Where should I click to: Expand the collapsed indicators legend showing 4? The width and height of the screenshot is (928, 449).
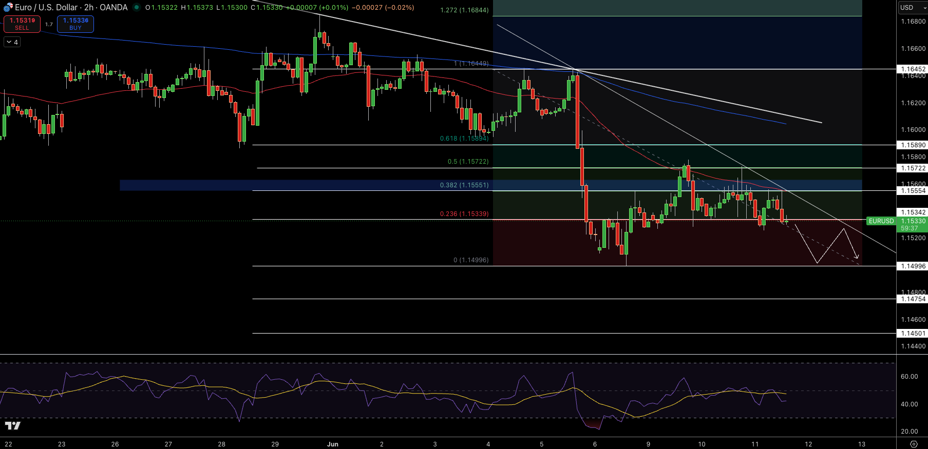(x=12, y=42)
